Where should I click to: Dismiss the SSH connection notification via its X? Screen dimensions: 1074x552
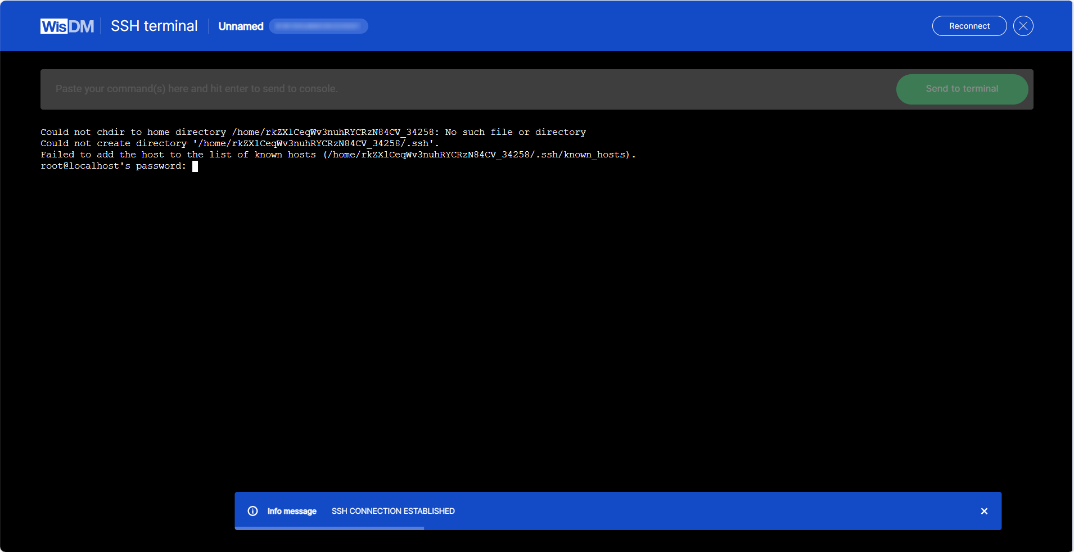[985, 511]
